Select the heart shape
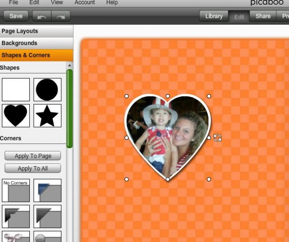This screenshot has width=289, height=242. click(x=16, y=116)
